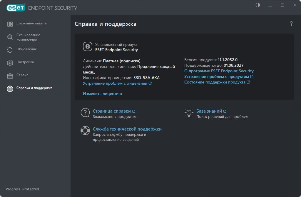Click the Изменить лицензию link
The width and height of the screenshot is (301, 197).
pyautogui.click(x=102, y=94)
